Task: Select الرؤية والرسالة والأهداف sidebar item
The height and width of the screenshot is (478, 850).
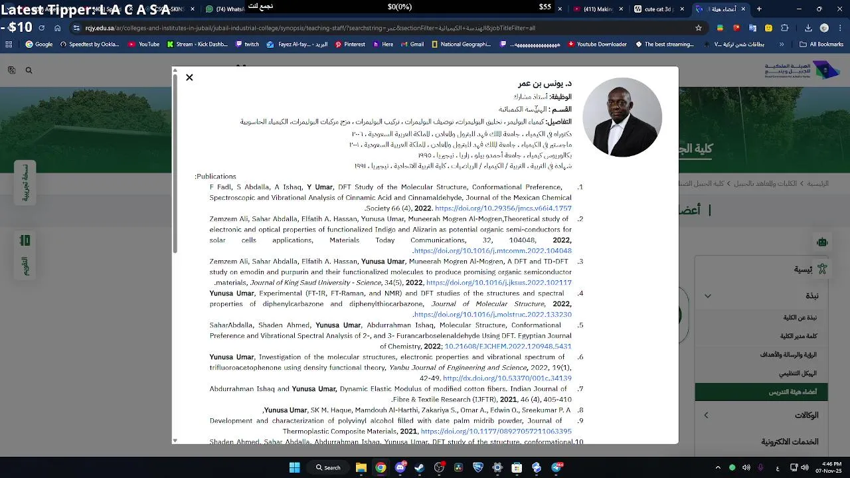Action: coord(789,355)
